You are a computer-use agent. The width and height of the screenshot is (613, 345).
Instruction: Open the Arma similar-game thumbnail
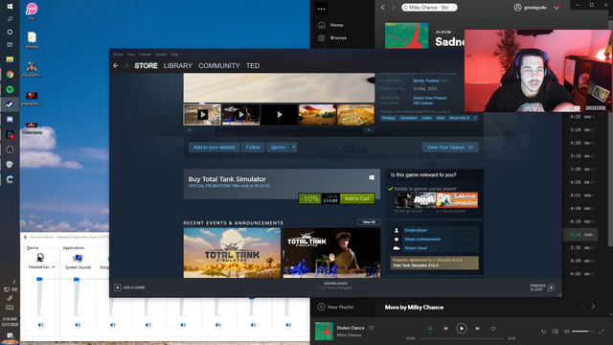click(x=415, y=200)
